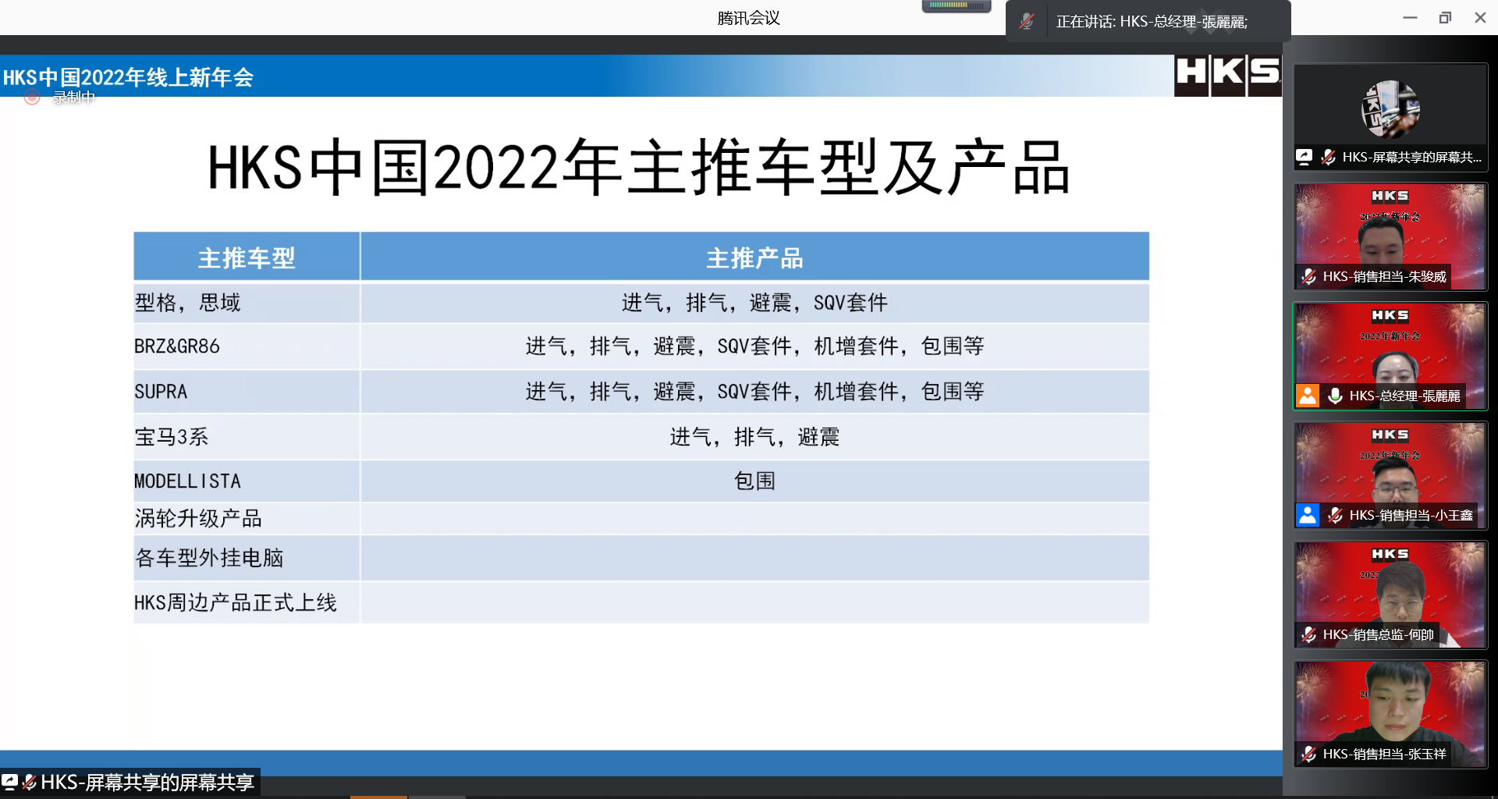This screenshot has width=1498, height=799.
Task: Click the HKS-屏幕共享的屏幕共享 label at bottom
Action: click(147, 782)
